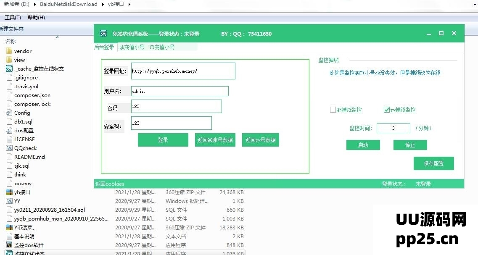
Task: Uncheck the yy掉线监控 checkbox
Action: tap(386, 110)
